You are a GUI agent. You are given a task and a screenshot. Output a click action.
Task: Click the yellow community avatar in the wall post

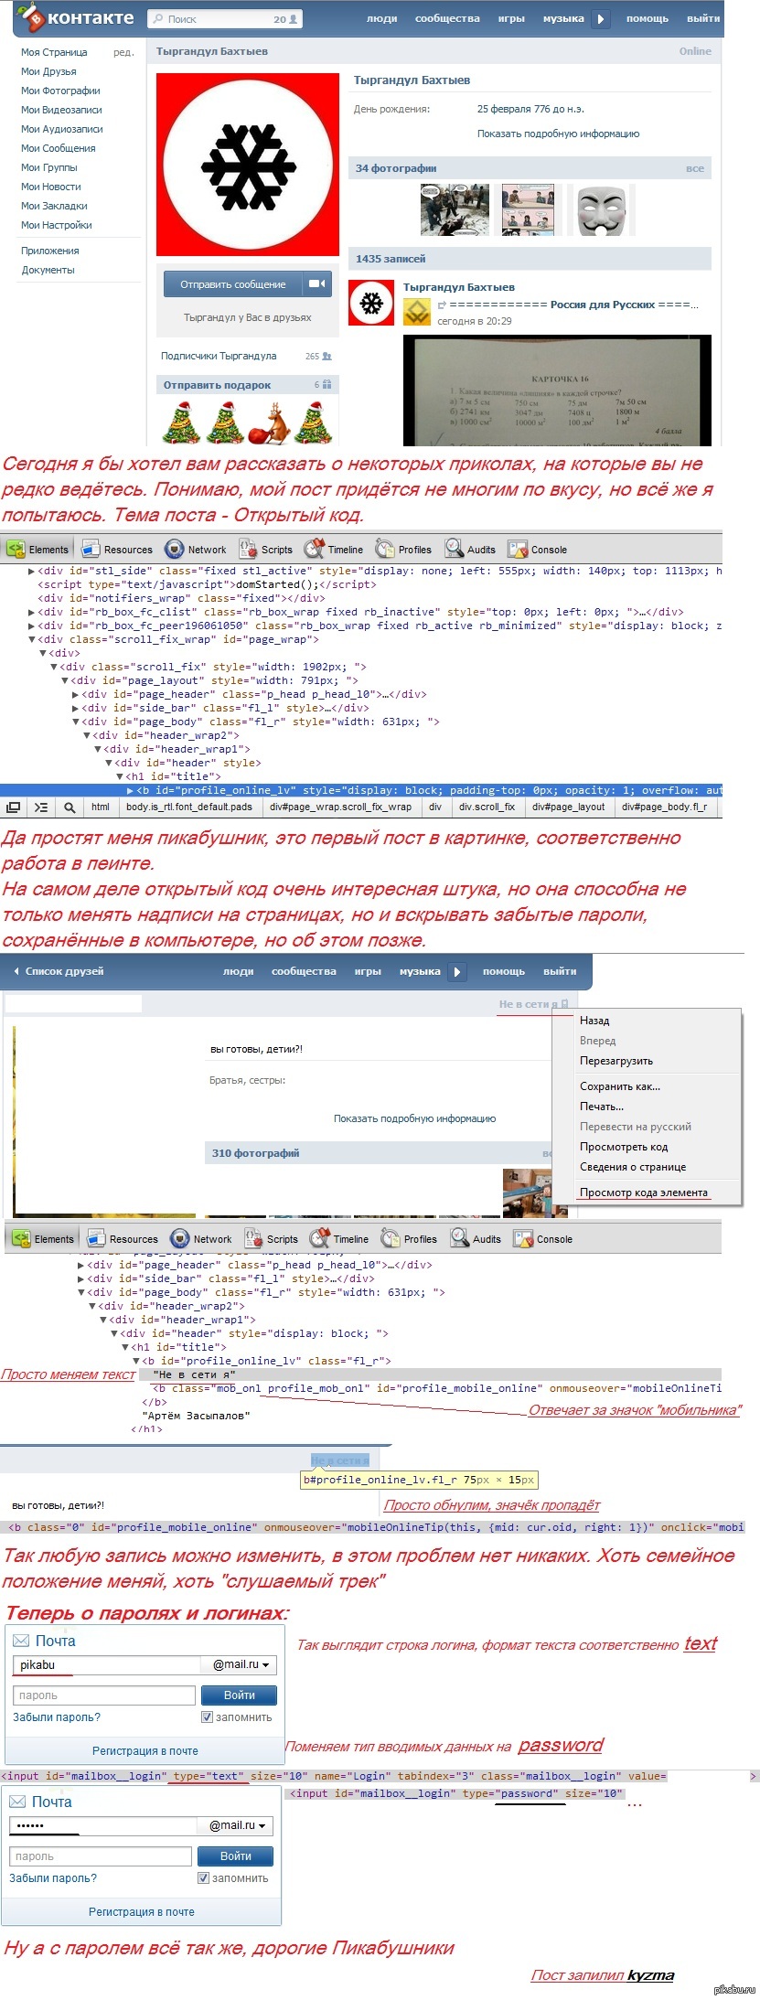[417, 312]
